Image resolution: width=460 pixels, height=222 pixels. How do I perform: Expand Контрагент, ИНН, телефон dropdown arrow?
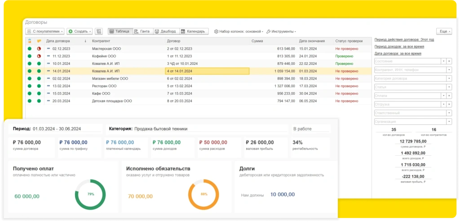pos(449,70)
